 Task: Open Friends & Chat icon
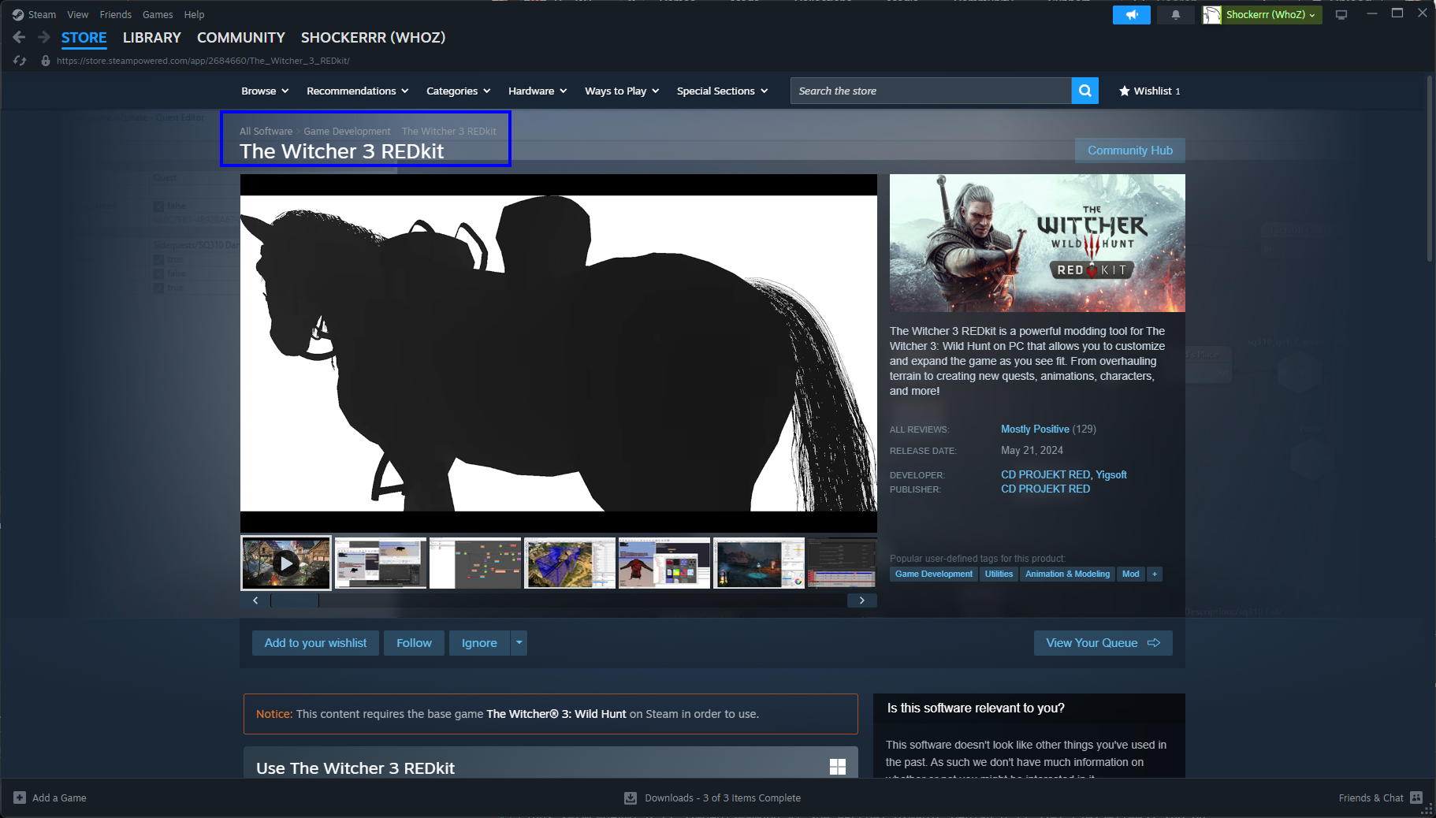(1416, 798)
